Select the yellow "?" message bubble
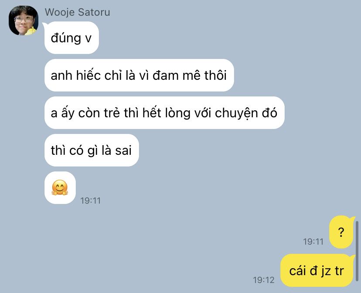 [x=341, y=232]
